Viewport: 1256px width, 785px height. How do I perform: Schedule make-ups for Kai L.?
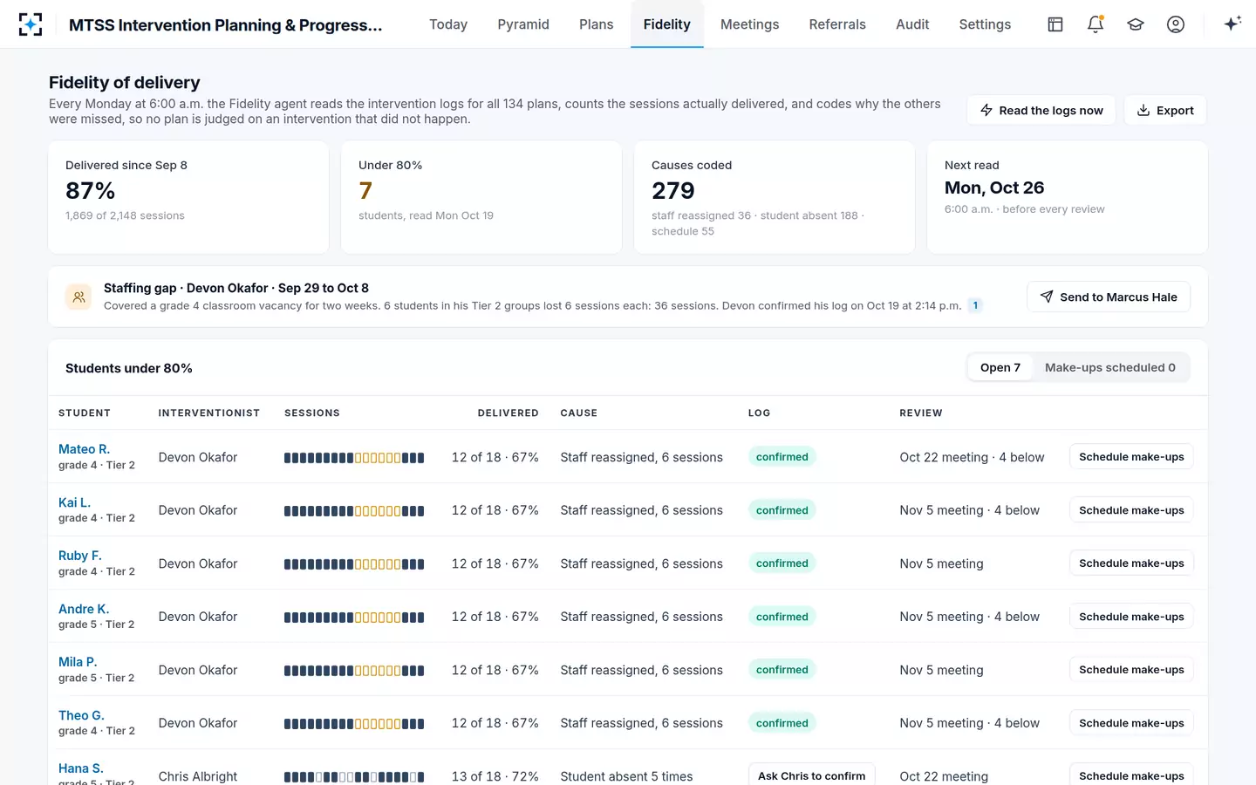[1131, 510]
